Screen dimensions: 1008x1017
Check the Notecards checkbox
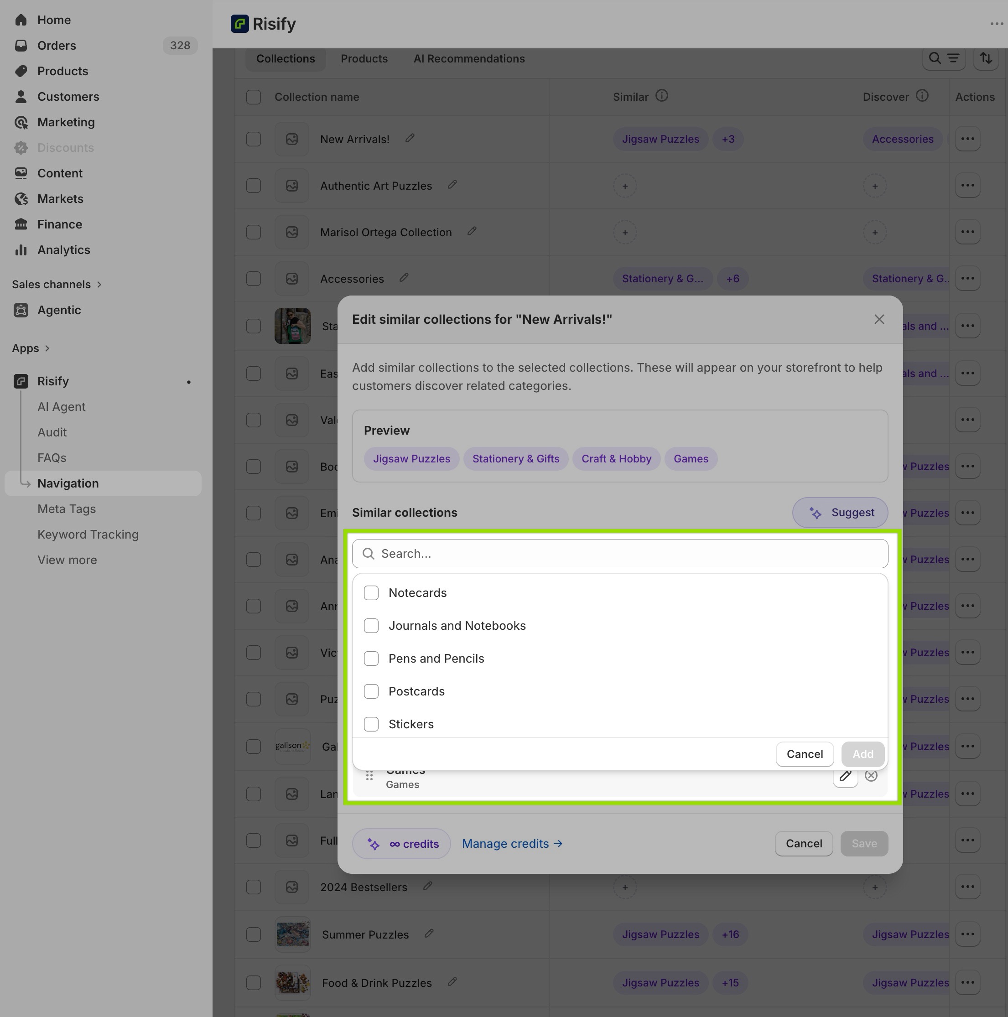point(371,593)
